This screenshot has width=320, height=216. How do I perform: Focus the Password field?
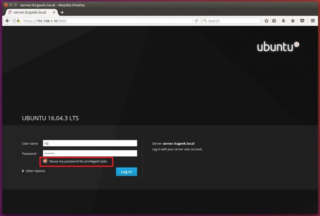point(90,153)
